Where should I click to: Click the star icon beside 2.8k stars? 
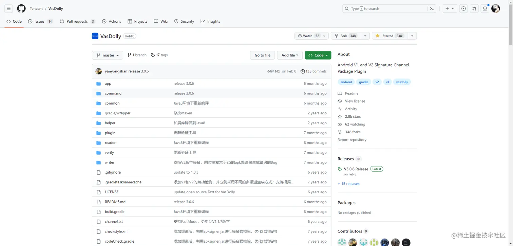pos(340,116)
